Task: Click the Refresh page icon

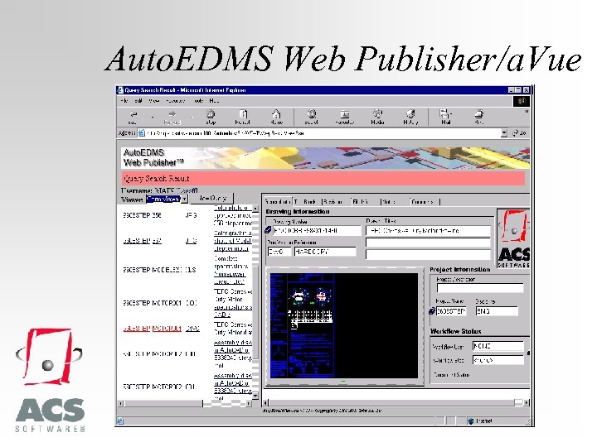Action: [x=243, y=113]
